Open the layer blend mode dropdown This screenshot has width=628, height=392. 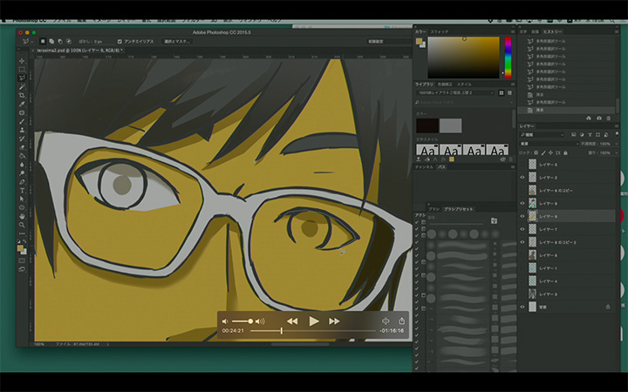(549, 144)
